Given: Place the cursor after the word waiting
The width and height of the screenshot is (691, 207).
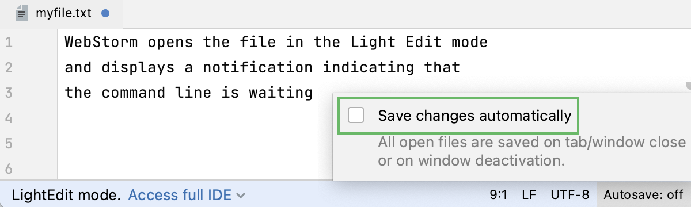Looking at the screenshot, I should 314,92.
